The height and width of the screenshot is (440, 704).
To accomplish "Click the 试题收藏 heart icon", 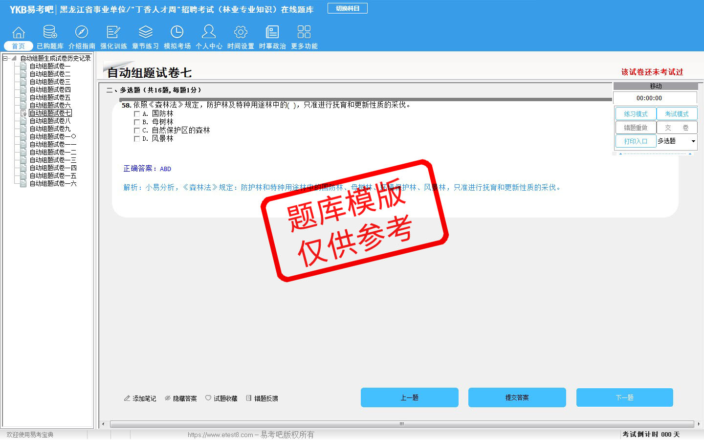I will [208, 398].
